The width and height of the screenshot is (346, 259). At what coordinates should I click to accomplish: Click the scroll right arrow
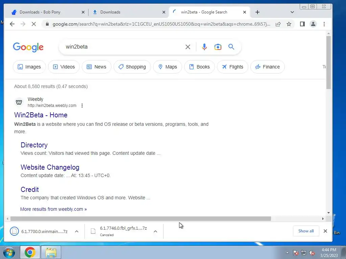[323, 219]
